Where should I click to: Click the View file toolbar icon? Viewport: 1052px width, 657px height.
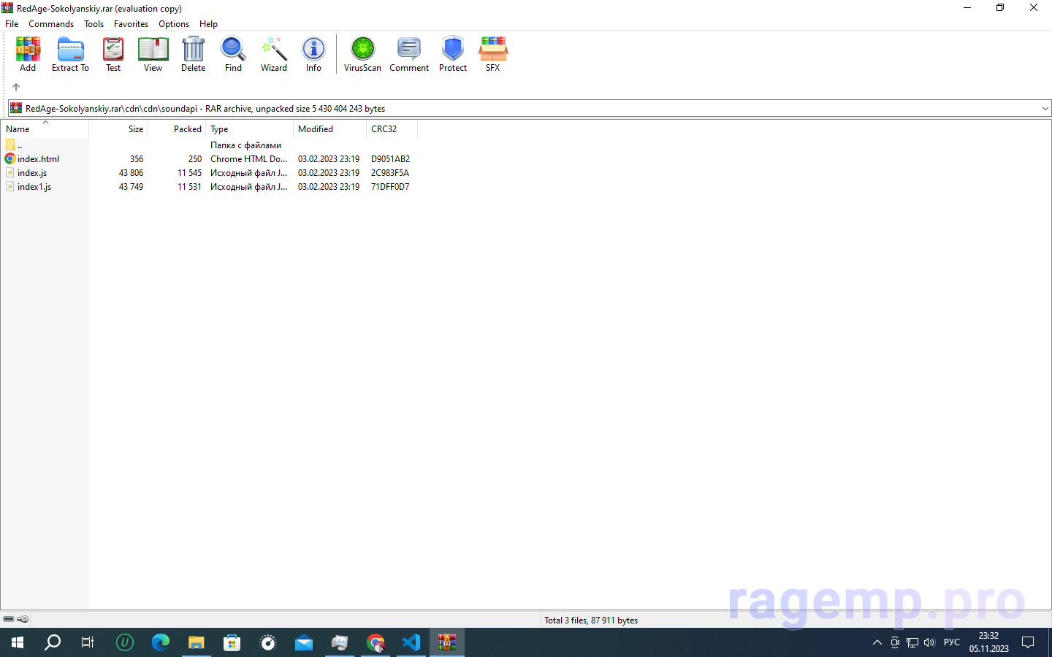(x=153, y=54)
